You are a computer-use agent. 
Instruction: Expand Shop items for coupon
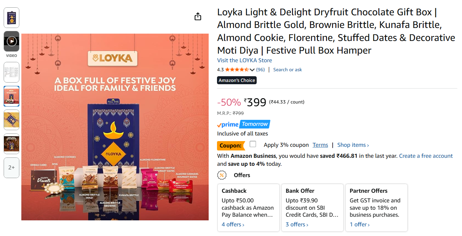click(x=353, y=145)
